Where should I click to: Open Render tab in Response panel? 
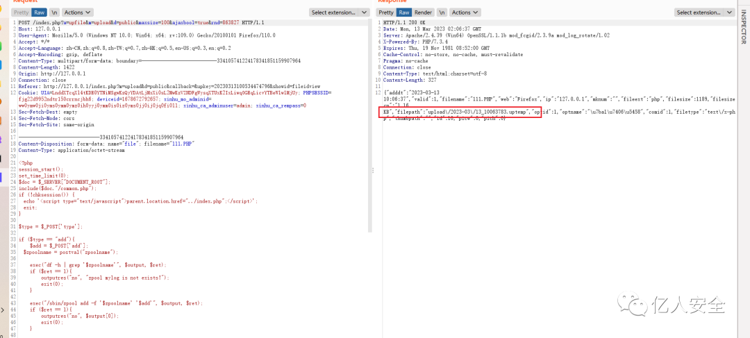point(424,12)
